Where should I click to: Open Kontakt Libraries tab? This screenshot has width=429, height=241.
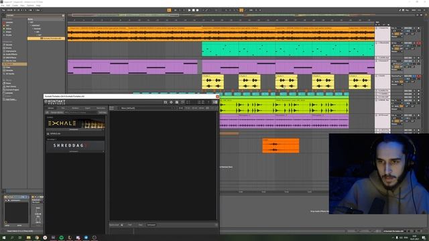[51, 108]
